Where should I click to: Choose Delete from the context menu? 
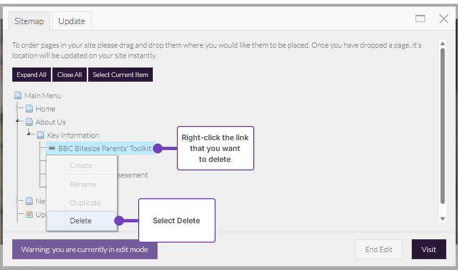pos(81,220)
